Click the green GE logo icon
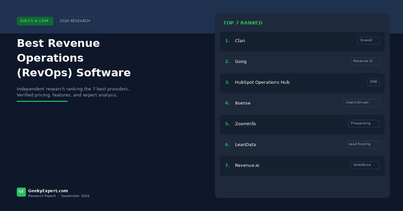 coord(21,192)
